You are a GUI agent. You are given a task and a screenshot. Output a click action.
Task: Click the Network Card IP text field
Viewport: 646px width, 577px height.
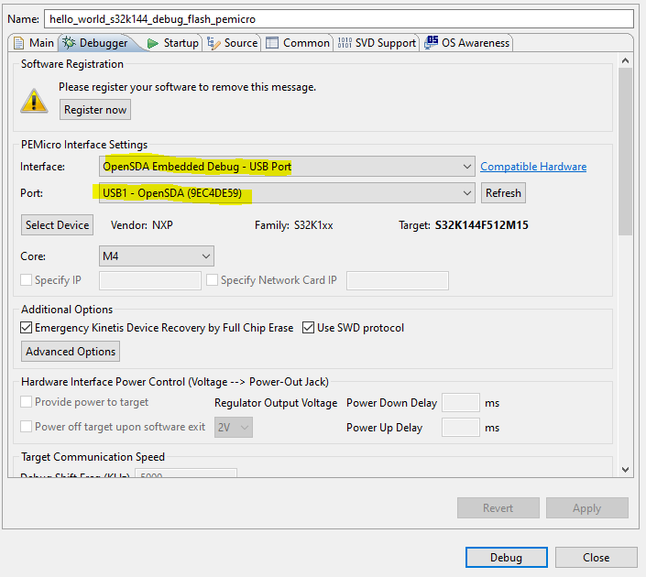coord(398,281)
